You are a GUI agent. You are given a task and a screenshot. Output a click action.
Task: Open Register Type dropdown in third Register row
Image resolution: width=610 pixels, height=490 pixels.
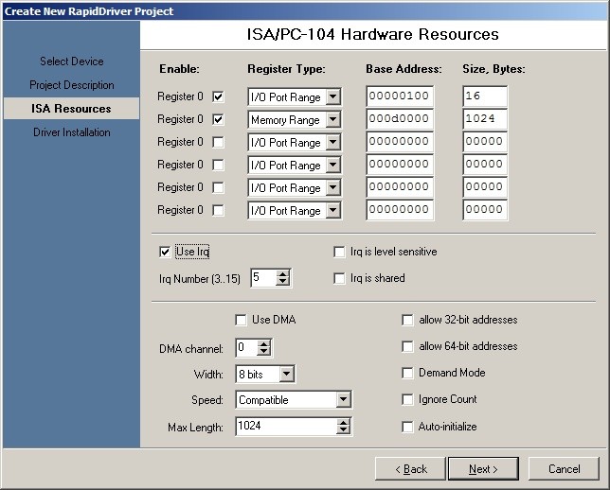point(333,142)
